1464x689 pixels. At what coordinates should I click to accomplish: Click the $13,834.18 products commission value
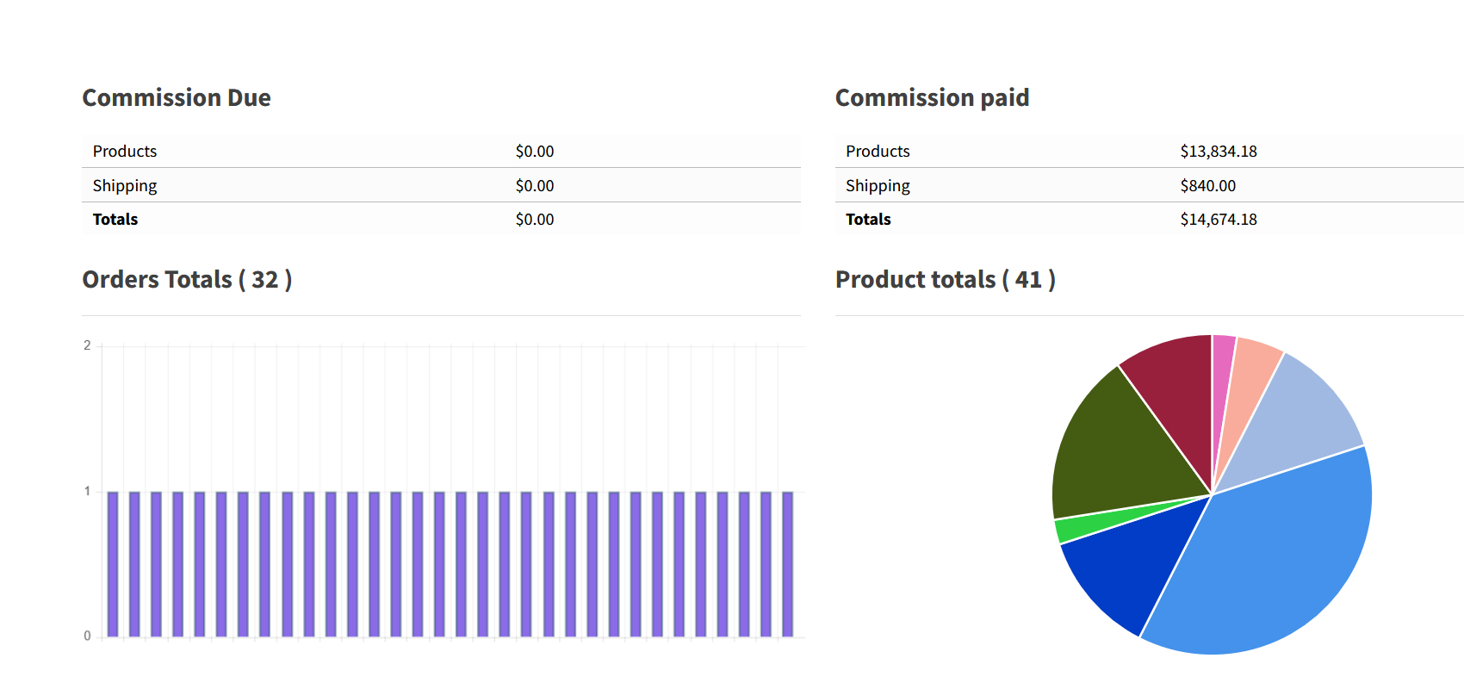1218,152
